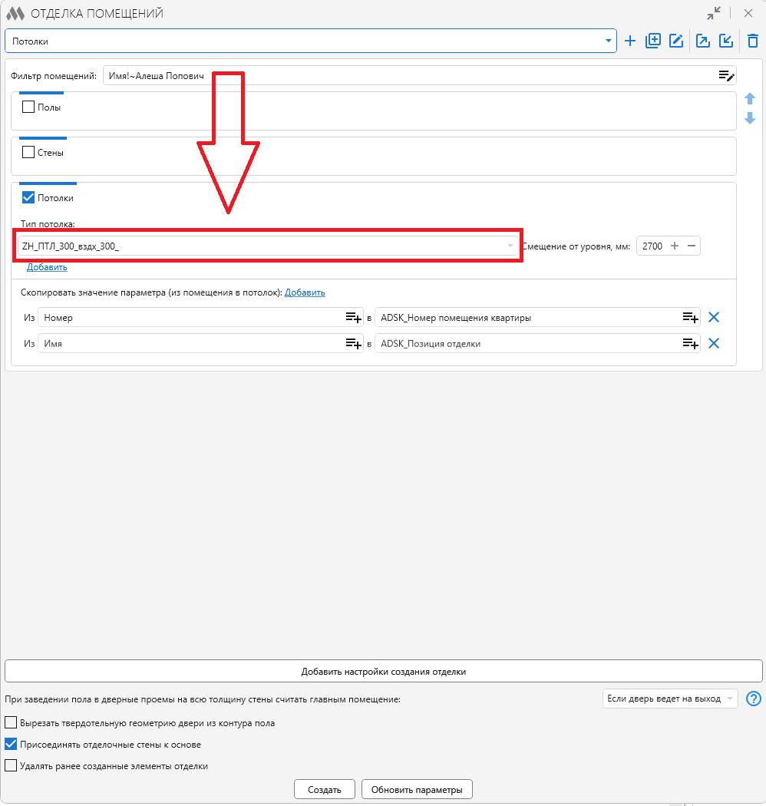Export settings with the outgoing arrow icon
Image resolution: width=766 pixels, height=806 pixels.
click(703, 41)
